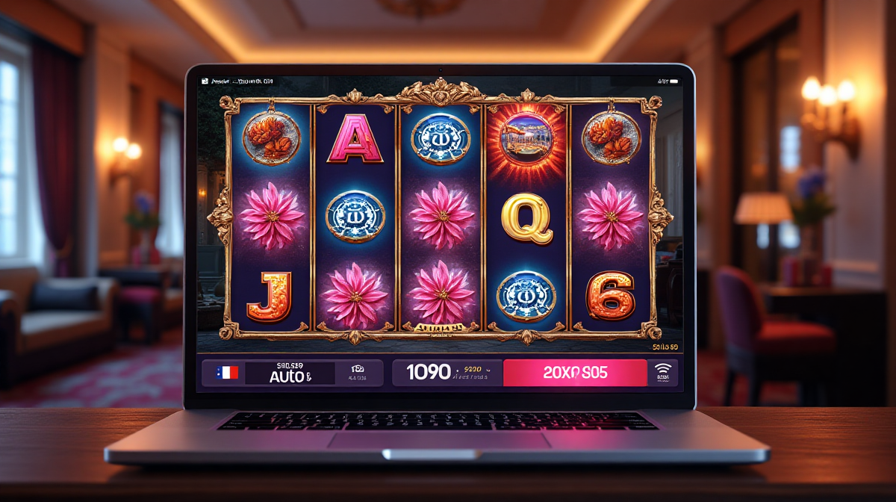Screen dimensions: 896x502
Task: Click the small camera-like icon beside AUTO
Action: click(357, 369)
